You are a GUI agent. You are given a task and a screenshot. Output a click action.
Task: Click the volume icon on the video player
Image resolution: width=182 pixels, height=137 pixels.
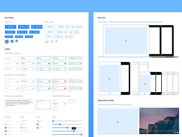[x=175, y=132]
